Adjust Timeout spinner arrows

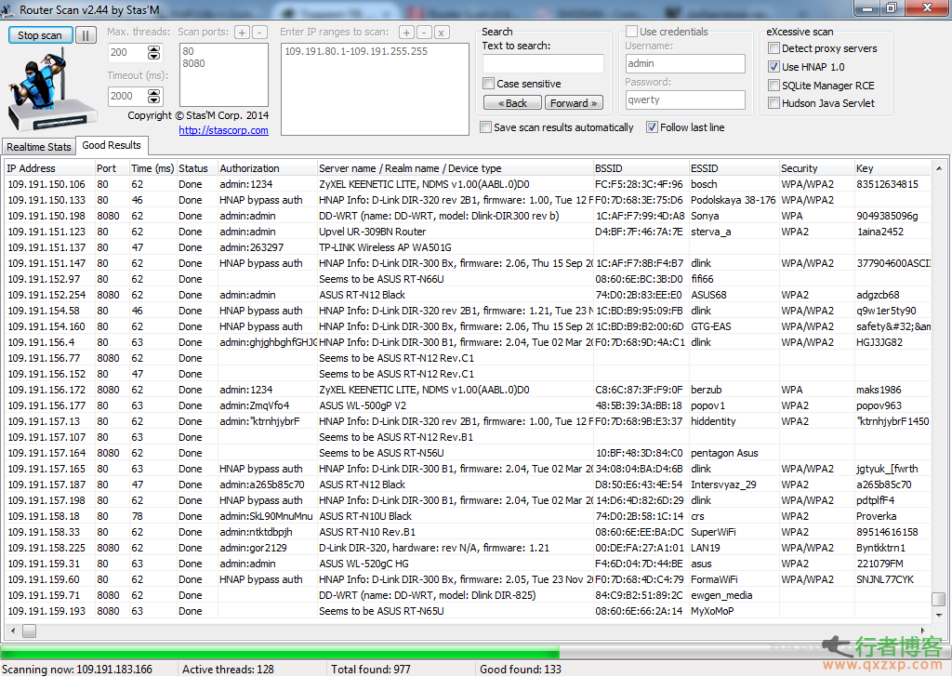[x=154, y=97]
